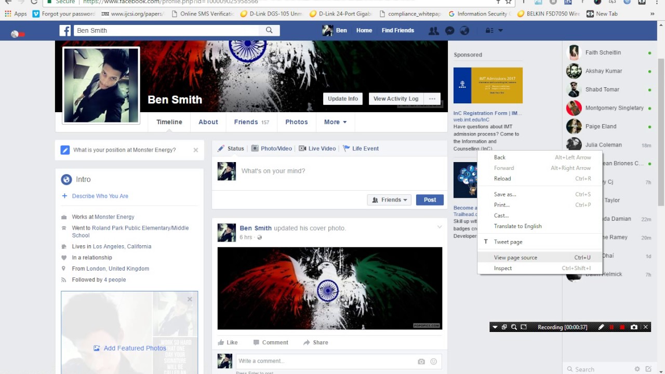The height and width of the screenshot is (374, 665).
Task: Like the cover photo post
Action: (x=228, y=342)
